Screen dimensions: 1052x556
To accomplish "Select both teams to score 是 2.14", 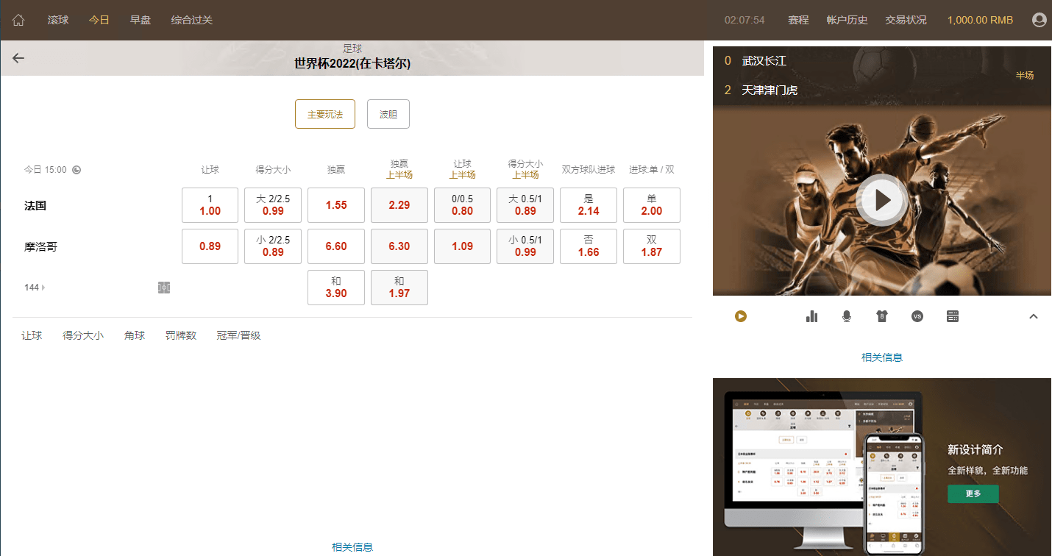I will tap(589, 205).
